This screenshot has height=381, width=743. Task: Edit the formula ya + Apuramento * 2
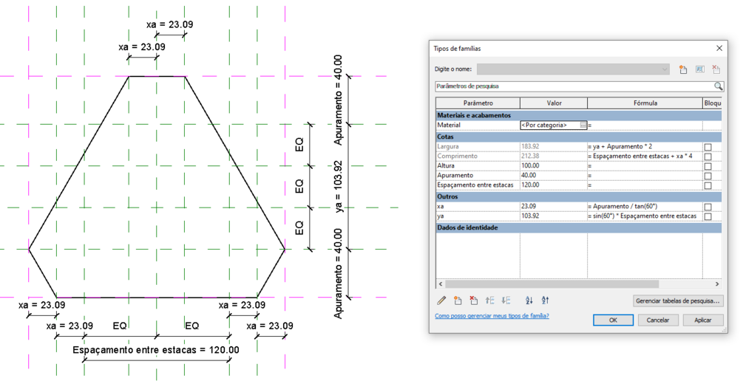click(x=645, y=146)
